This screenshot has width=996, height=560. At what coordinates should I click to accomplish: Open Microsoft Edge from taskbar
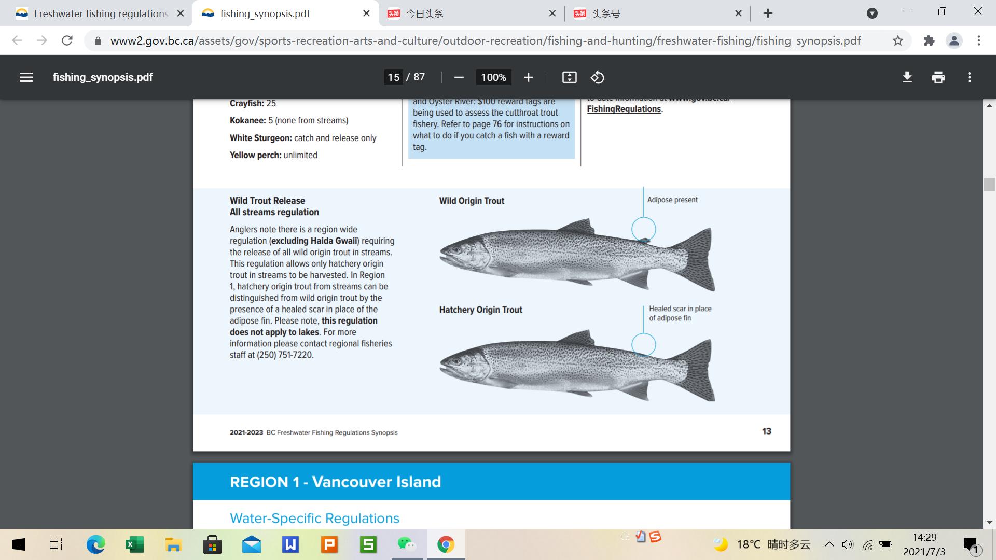click(x=95, y=544)
